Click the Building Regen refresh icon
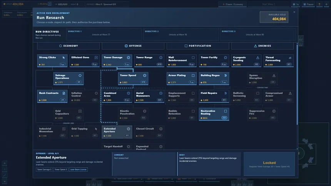 (x=226, y=75)
